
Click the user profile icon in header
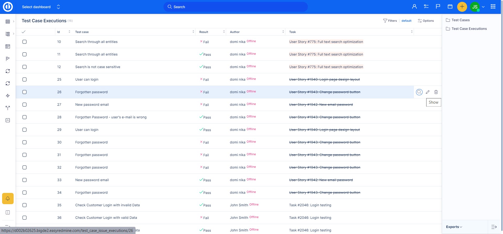tap(414, 7)
